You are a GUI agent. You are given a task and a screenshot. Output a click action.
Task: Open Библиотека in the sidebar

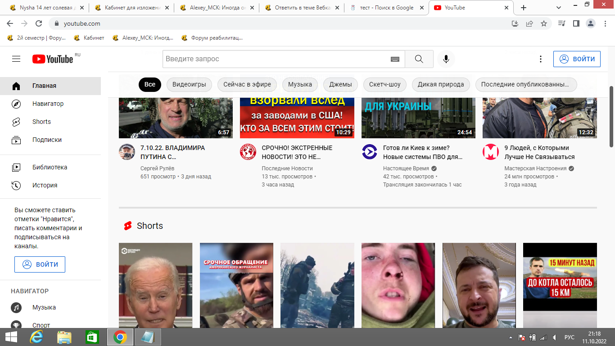50,167
